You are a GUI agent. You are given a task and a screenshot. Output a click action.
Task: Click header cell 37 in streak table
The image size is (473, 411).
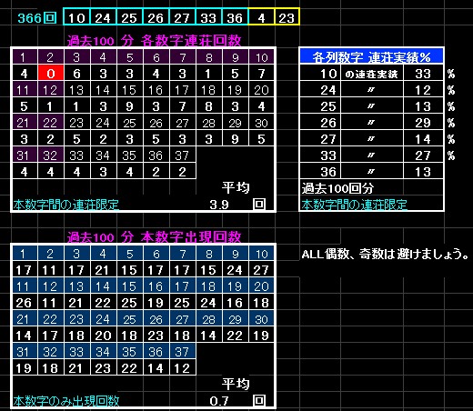coord(182,155)
